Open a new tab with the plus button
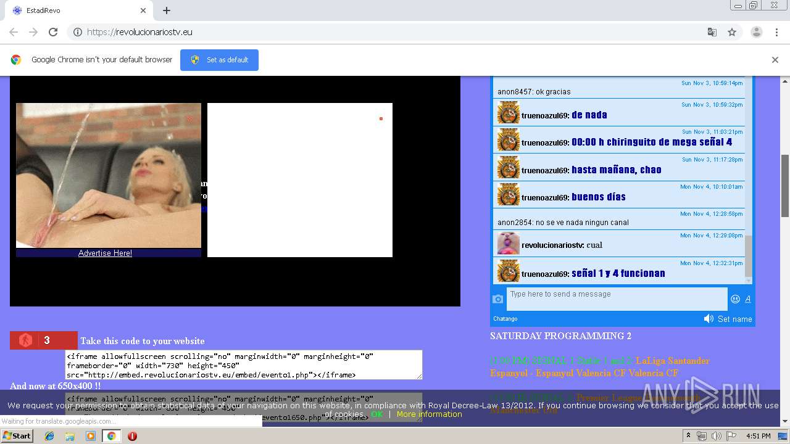Screen dimensions: 790x444 click(167, 10)
